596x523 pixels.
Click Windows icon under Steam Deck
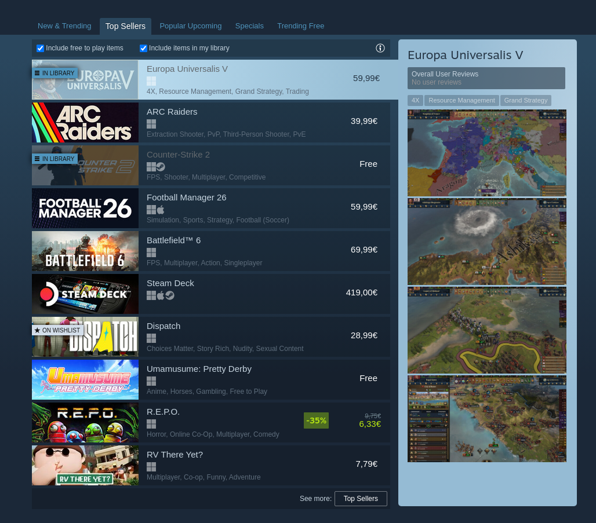click(151, 295)
